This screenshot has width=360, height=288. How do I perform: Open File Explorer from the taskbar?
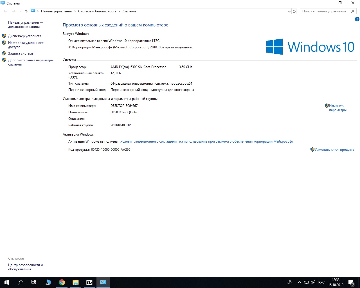[75, 282]
